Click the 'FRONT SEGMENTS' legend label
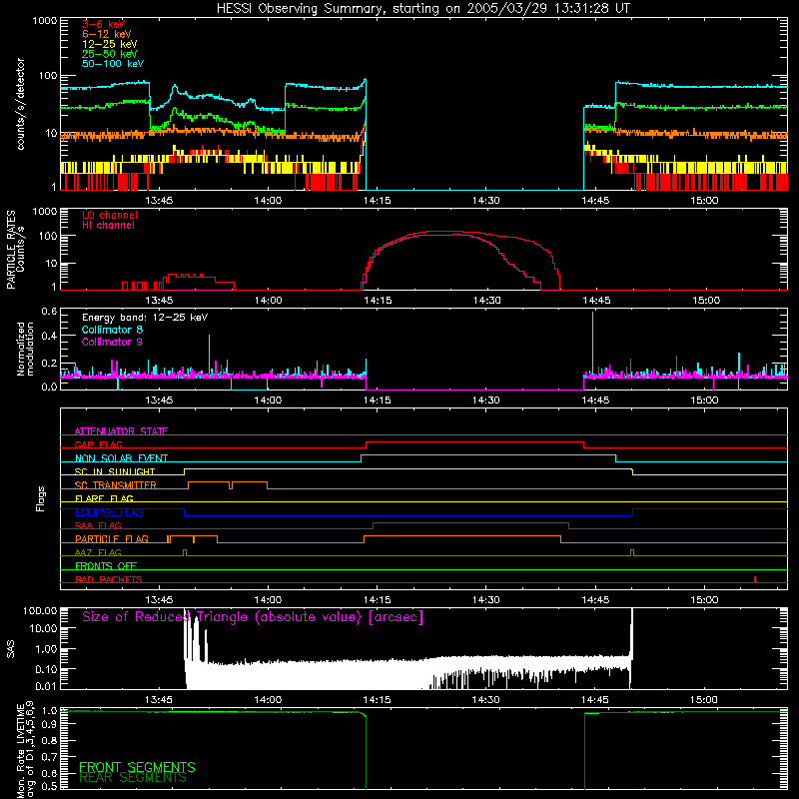The width and height of the screenshot is (799, 799). pos(137,767)
